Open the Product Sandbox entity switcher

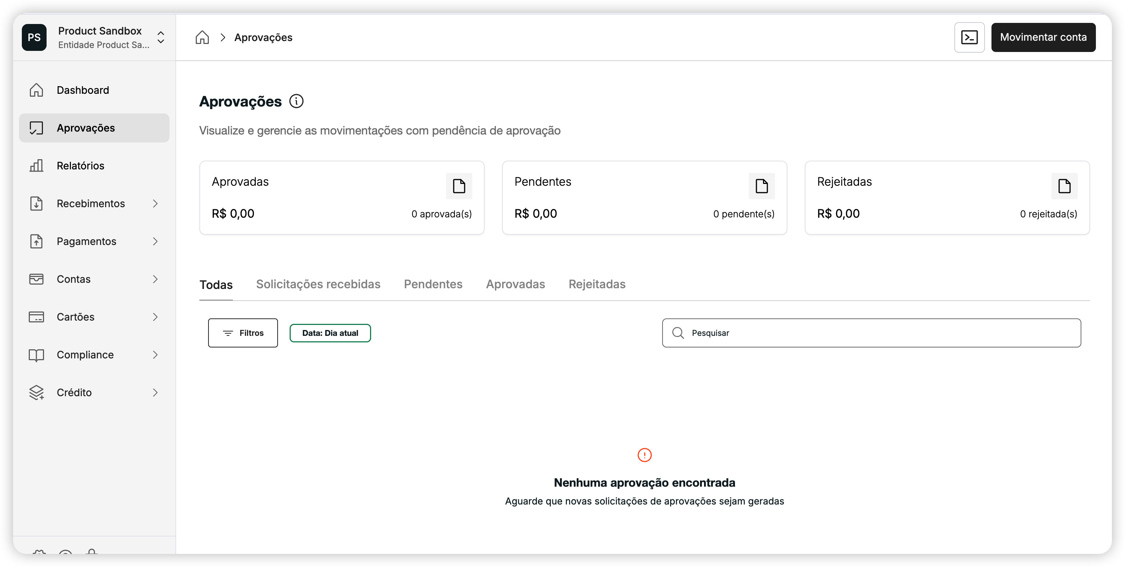(x=161, y=37)
